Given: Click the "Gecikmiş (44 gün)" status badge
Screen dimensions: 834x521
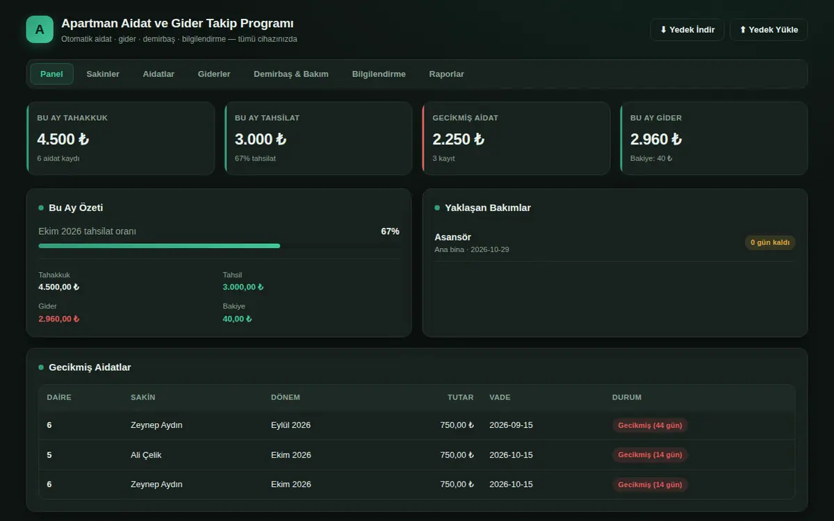Looking at the screenshot, I should coord(650,425).
